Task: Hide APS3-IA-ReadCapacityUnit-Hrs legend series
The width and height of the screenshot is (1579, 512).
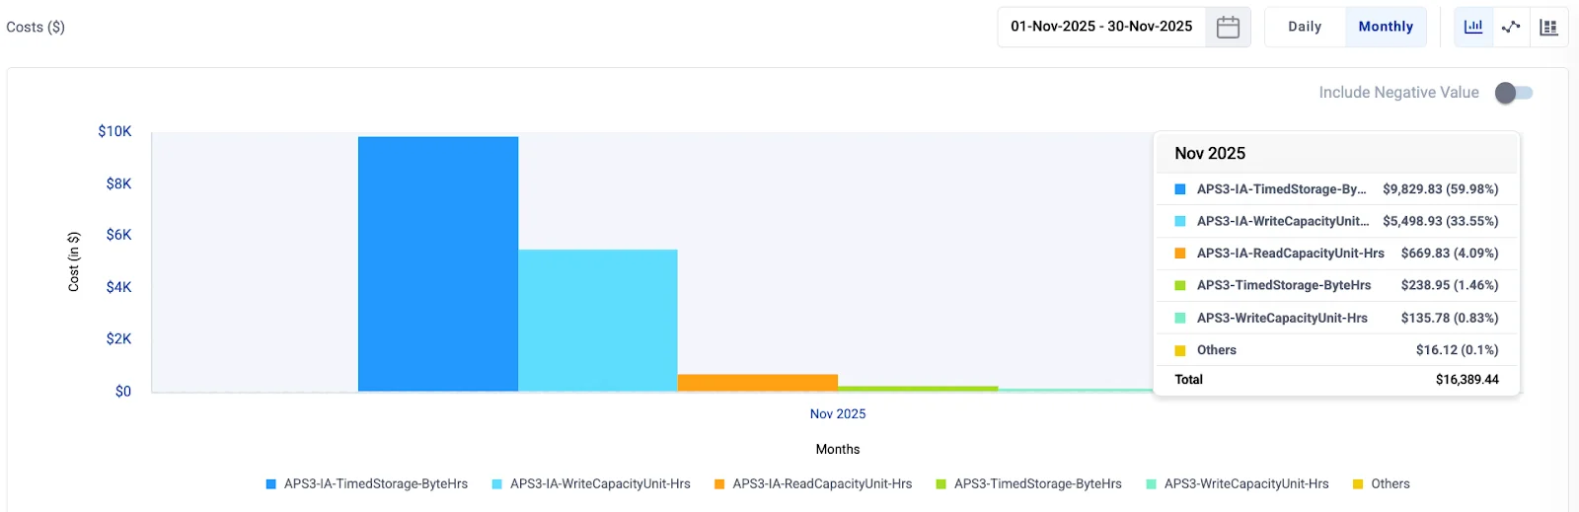Action: [821, 484]
